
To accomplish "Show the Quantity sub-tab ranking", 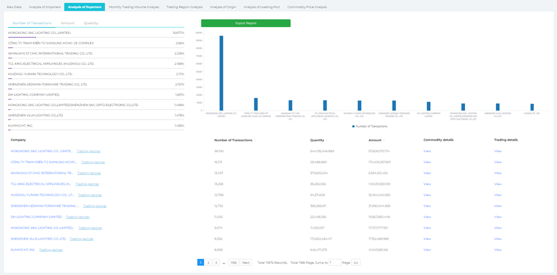I will 91,23.
